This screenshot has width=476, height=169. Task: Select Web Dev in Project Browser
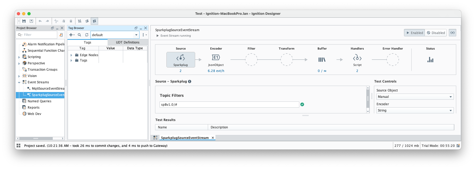(x=32, y=114)
